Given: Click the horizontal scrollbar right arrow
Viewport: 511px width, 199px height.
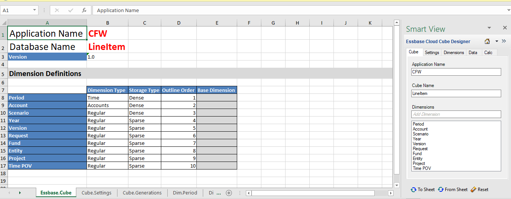Looking at the screenshot, I should (391, 193).
